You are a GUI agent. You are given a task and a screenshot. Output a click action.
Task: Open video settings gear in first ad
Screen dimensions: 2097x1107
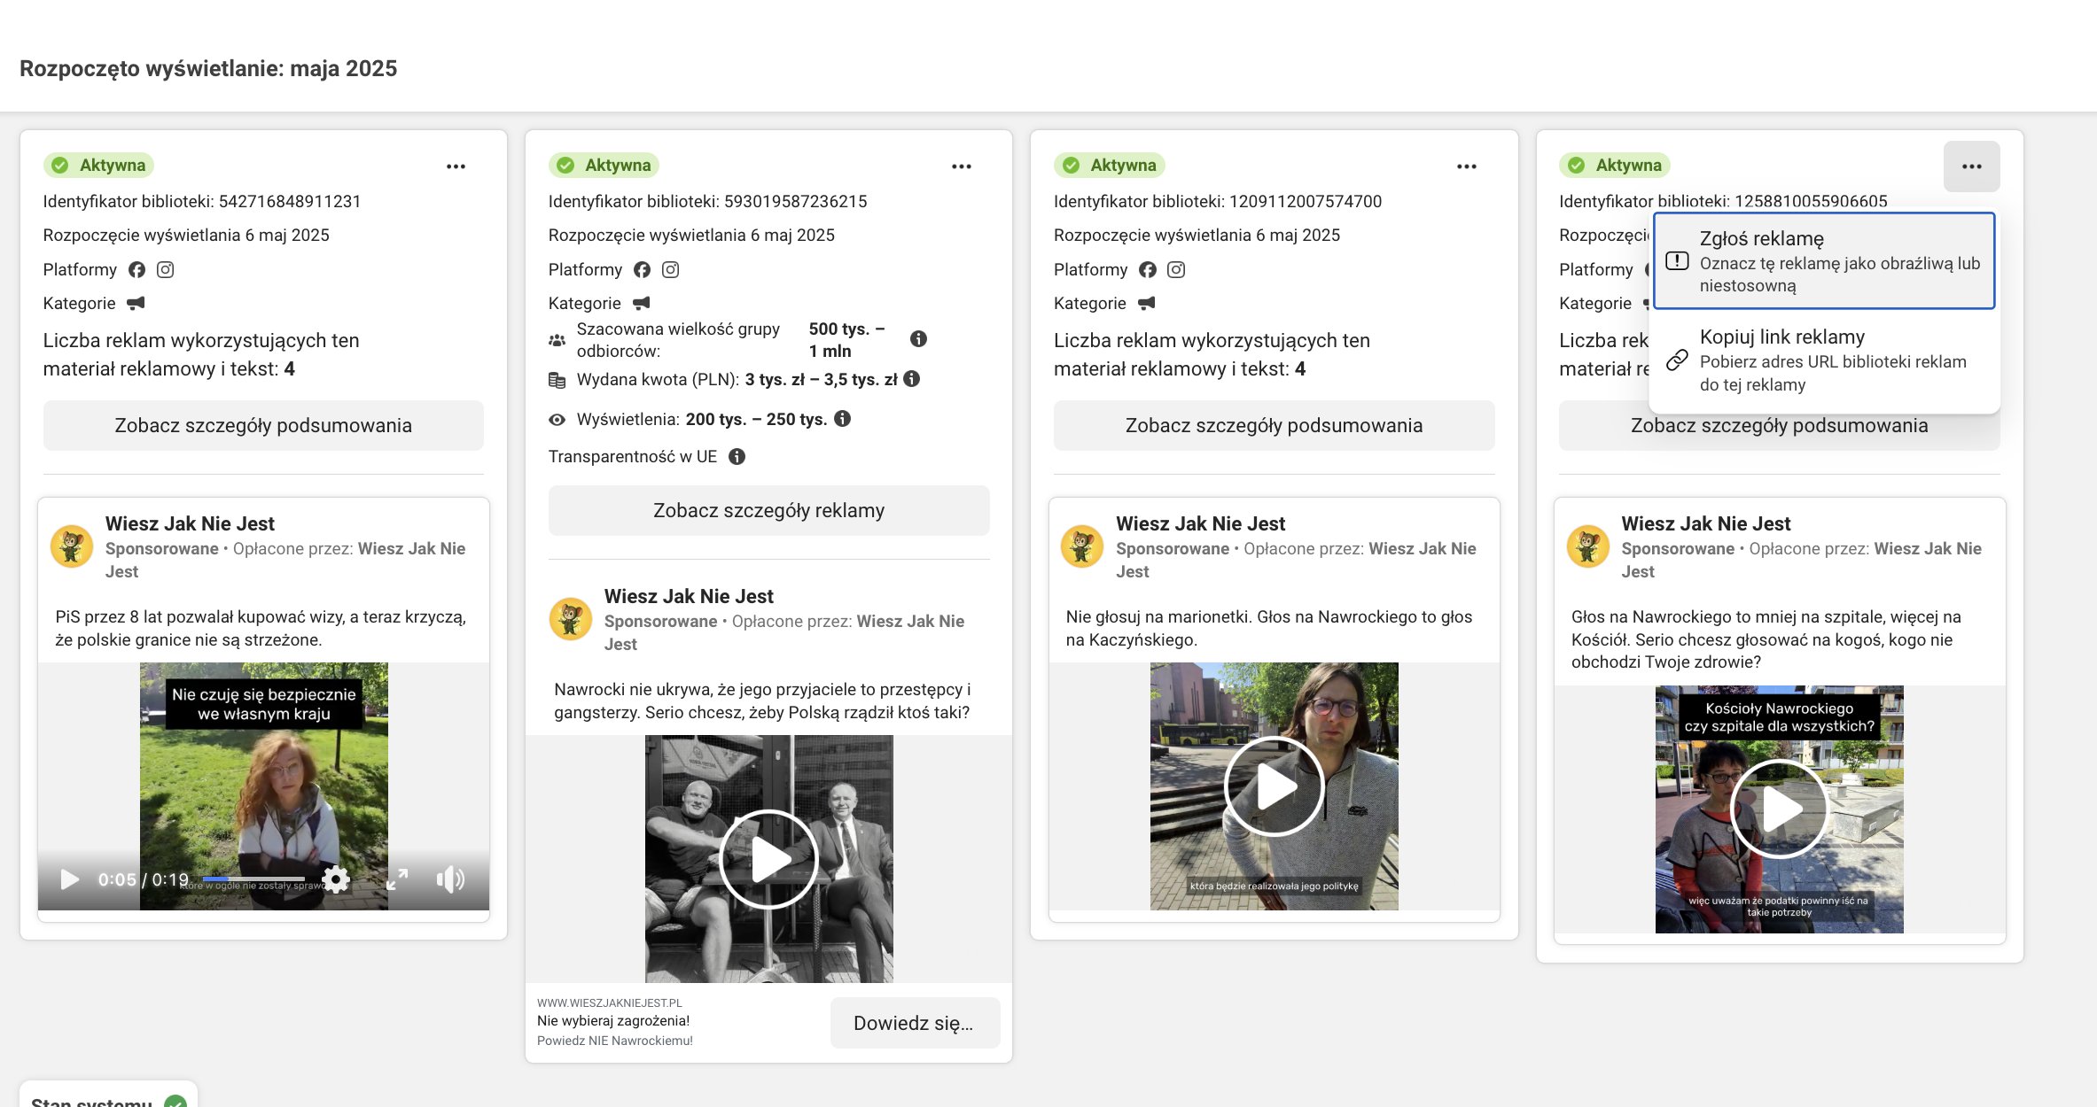pos(335,879)
